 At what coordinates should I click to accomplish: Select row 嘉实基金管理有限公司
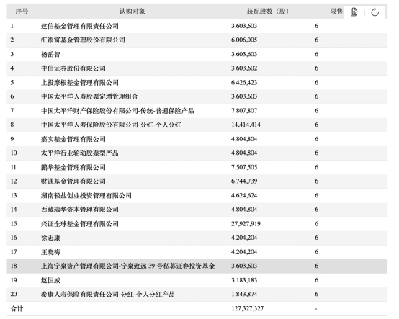(197, 139)
